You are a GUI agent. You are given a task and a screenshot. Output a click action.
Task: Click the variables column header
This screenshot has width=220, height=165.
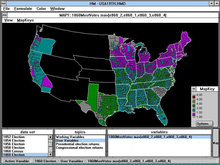pos(159,132)
